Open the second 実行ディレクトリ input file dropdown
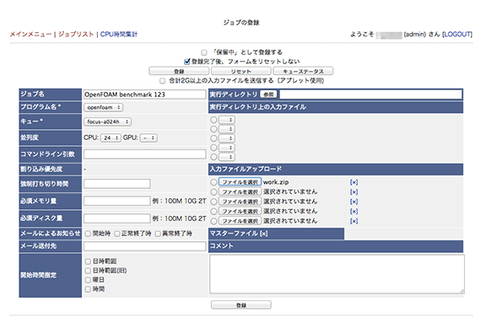This screenshot has height=334, width=481. coord(227,129)
